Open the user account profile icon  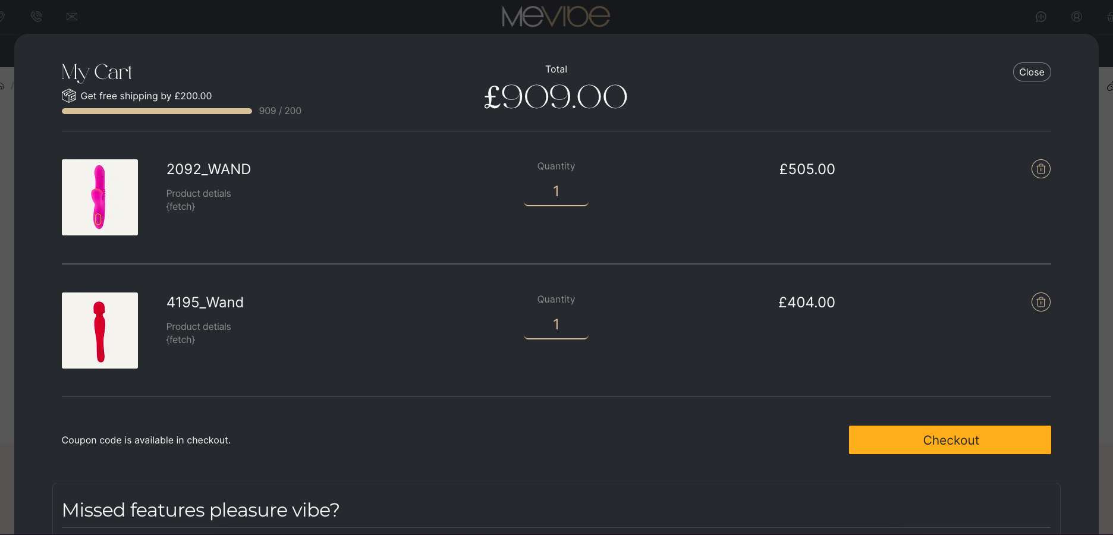(x=1077, y=17)
